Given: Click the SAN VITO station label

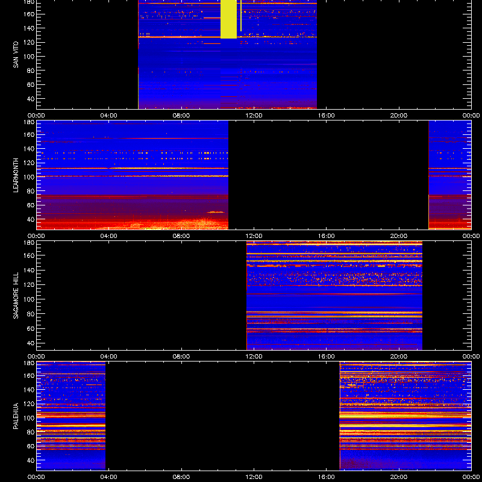Looking at the screenshot, I should pyautogui.click(x=16, y=55).
